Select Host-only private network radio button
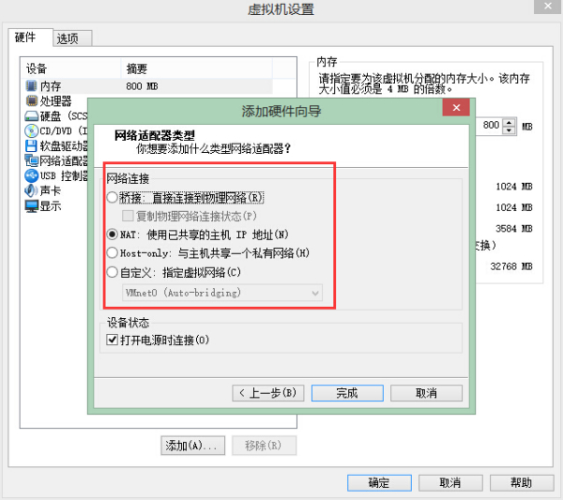 pos(113,252)
